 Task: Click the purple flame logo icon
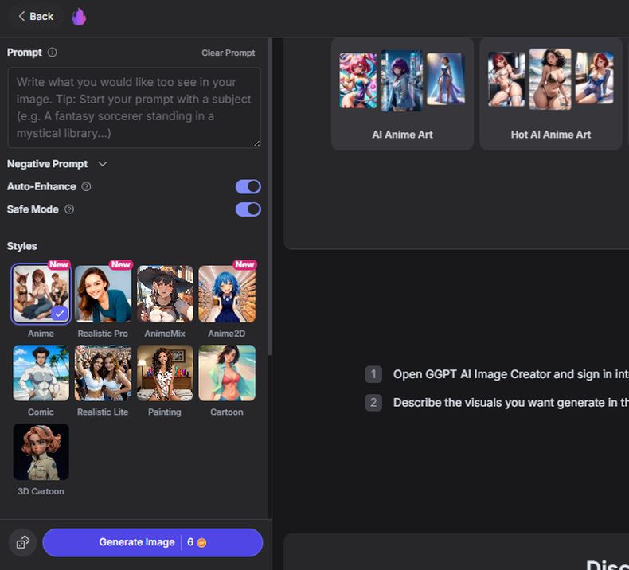pos(79,17)
